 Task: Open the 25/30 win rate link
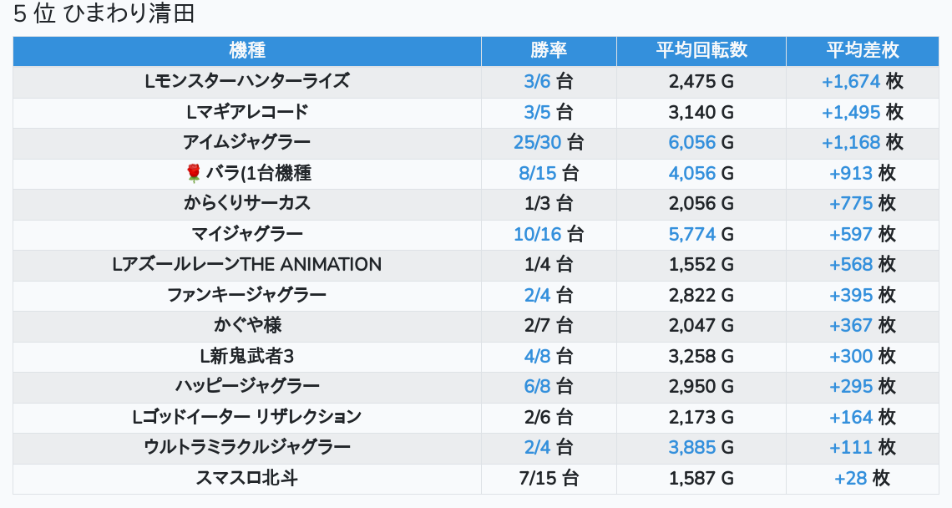537,142
